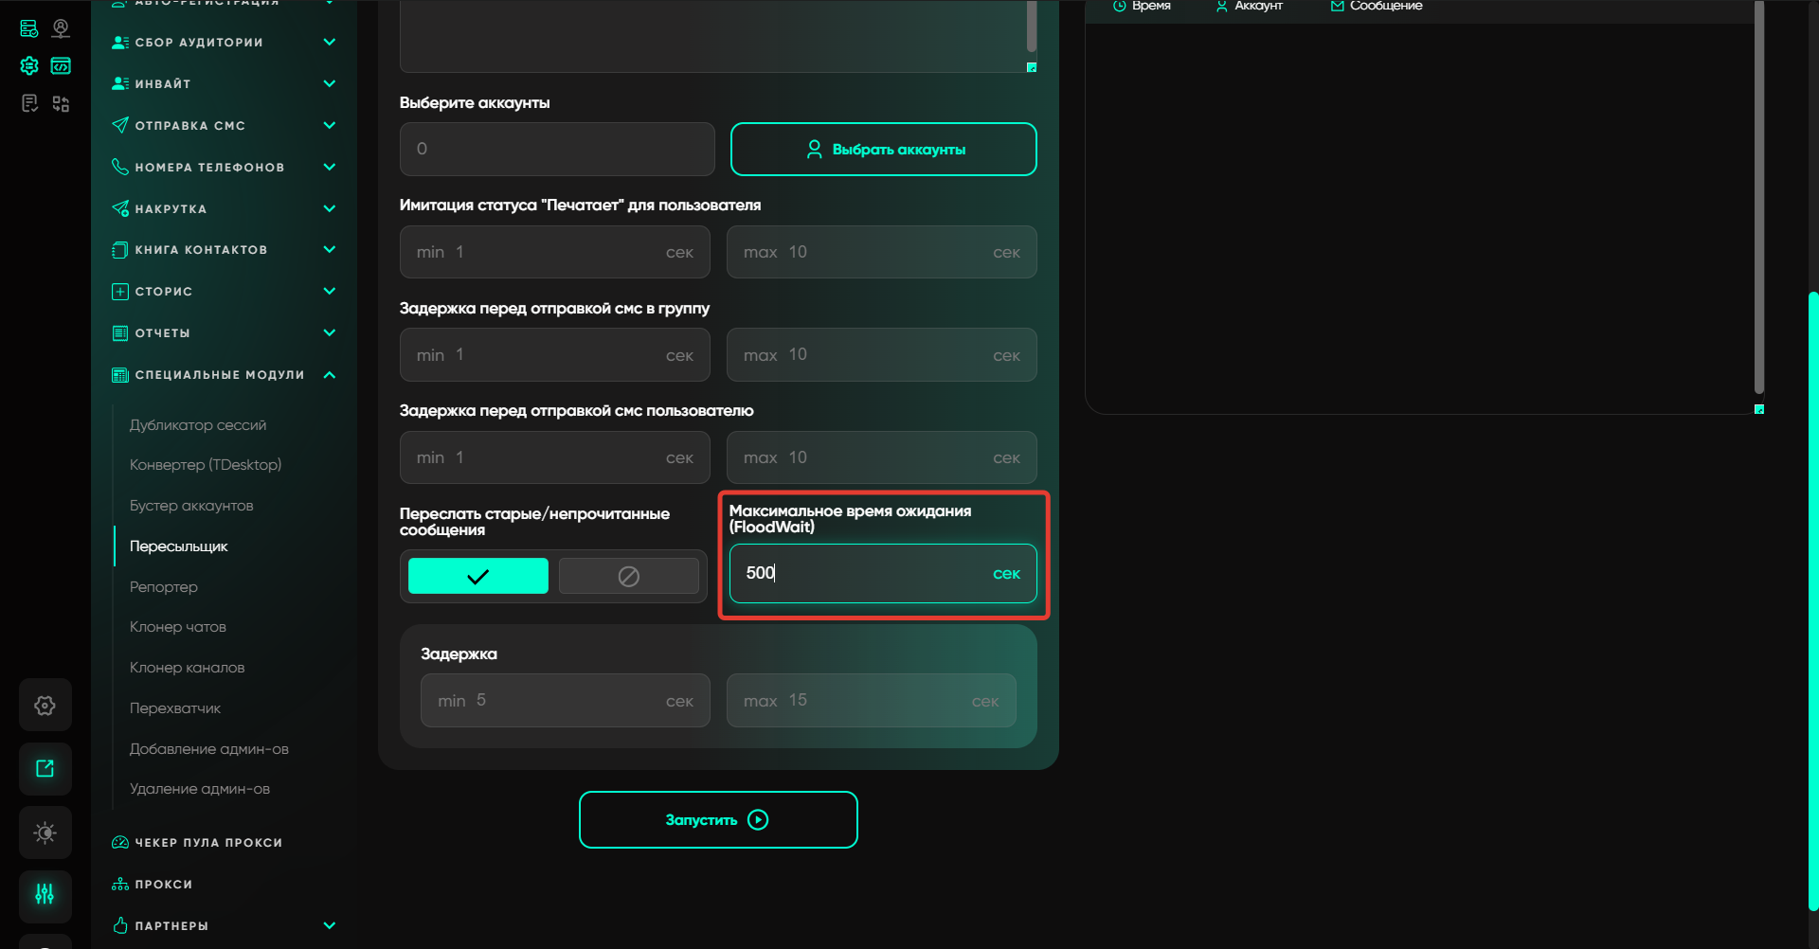Select Дубликатор сессий in sidebar
Screen dimensions: 1819x949
[198, 425]
